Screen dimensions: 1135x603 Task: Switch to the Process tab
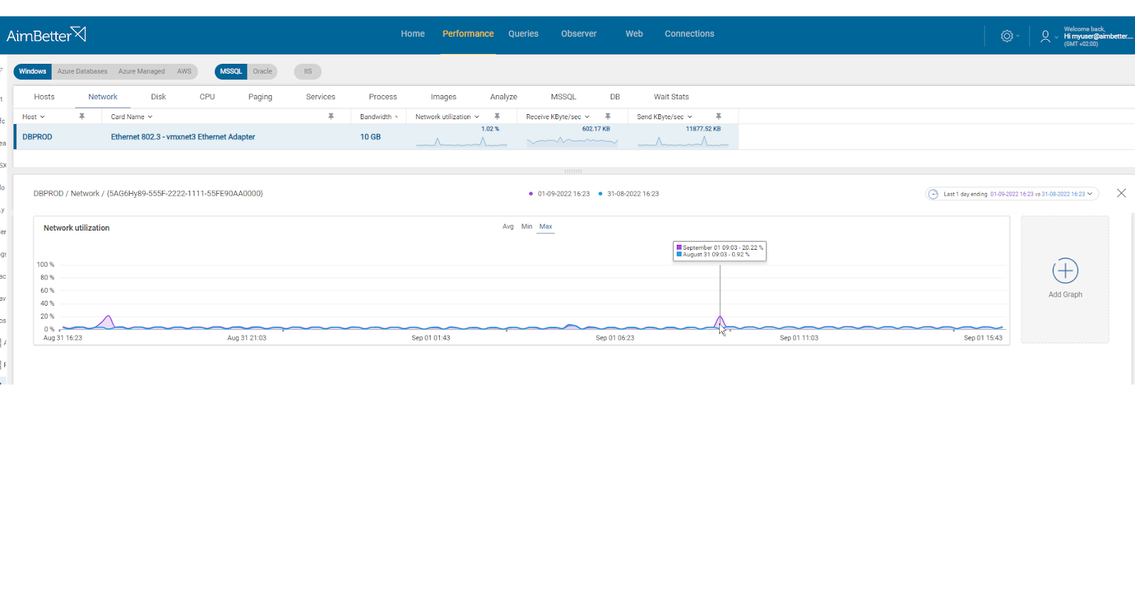click(383, 97)
